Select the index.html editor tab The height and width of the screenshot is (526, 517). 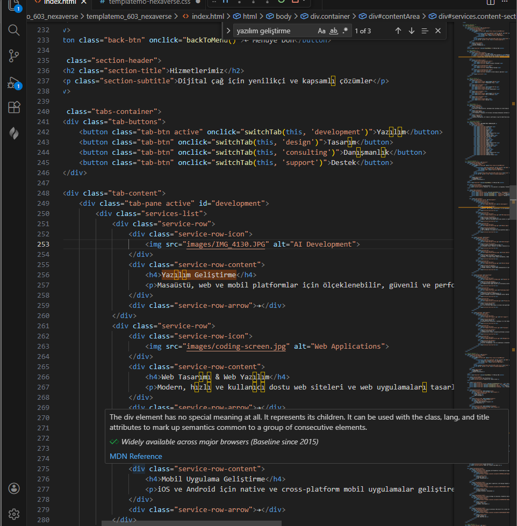(59, 2)
